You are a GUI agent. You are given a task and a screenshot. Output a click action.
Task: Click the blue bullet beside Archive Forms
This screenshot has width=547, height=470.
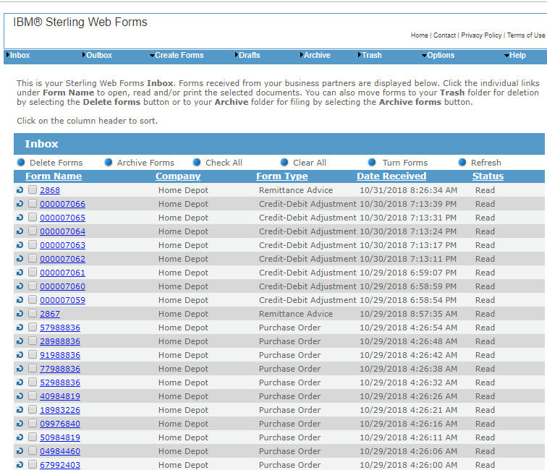[109, 162]
